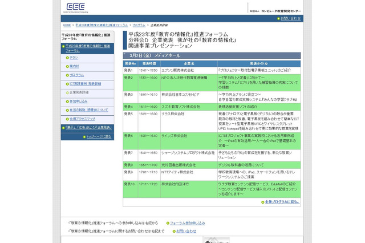Screen dimensions: 365x243
Task: Click the 株式会社内田洋行 cell
Action: 189,189
